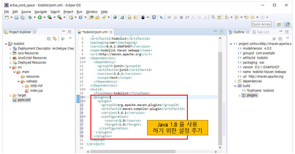
Task: Click the Coverage run icon
Action: pyautogui.click(x=49, y=17)
